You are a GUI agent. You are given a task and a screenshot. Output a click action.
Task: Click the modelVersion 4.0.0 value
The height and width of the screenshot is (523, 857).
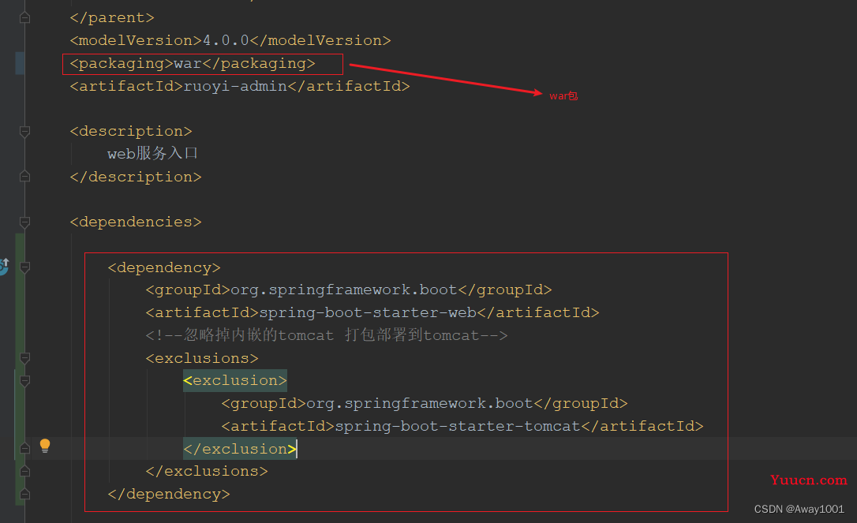click(226, 40)
